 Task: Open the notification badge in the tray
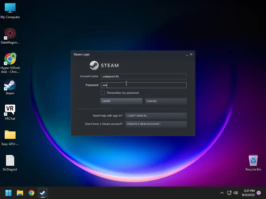point(259,193)
